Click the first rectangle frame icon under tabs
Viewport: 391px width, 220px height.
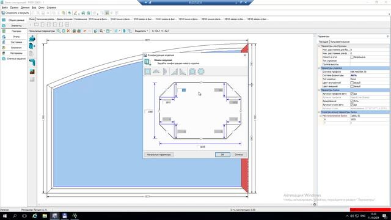[x=37, y=24]
